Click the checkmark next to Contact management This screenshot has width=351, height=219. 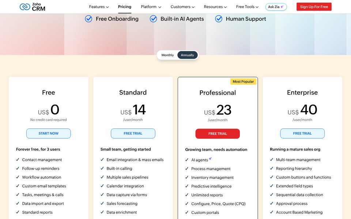[x=18, y=160]
